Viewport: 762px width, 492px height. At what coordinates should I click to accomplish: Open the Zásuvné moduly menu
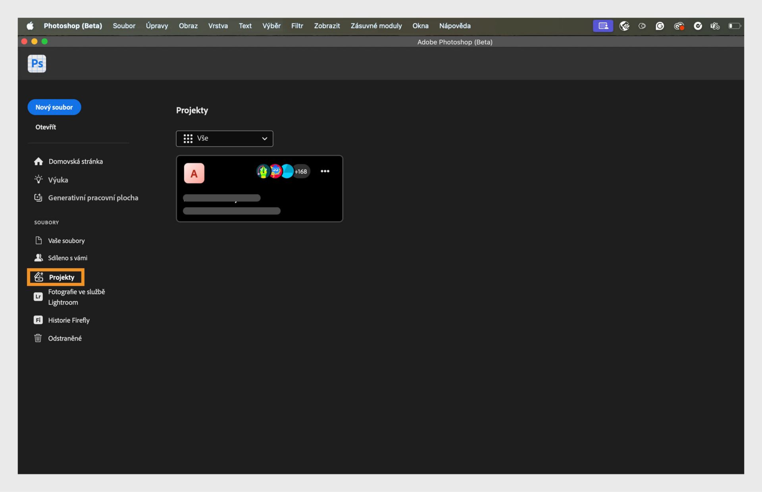376,26
